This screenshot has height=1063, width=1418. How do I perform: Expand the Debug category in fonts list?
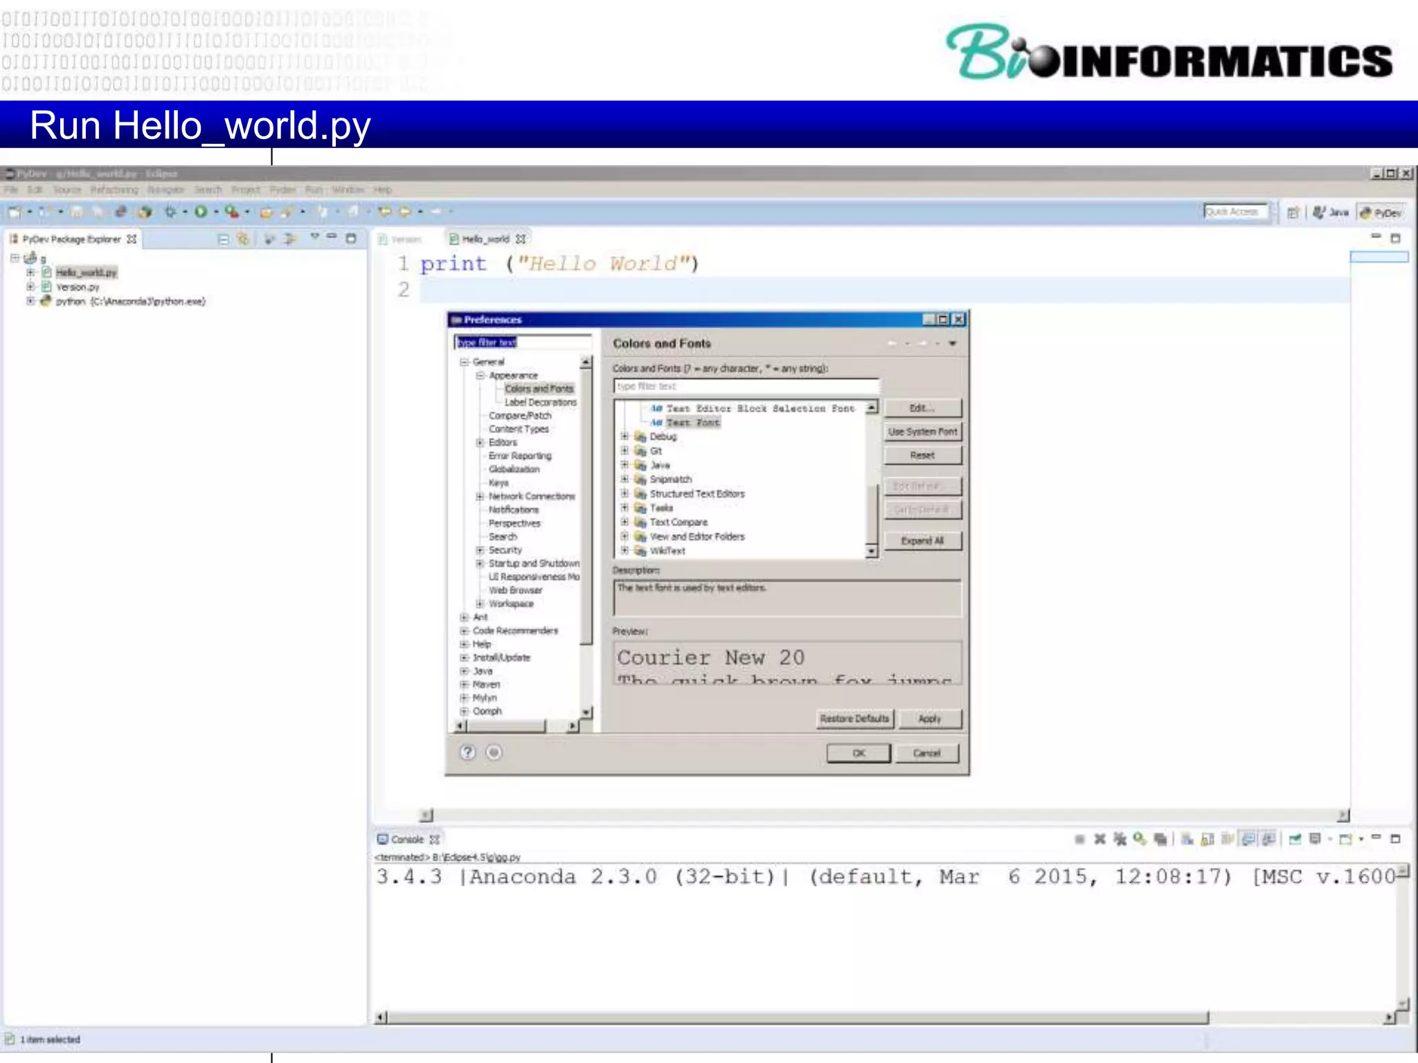point(625,436)
